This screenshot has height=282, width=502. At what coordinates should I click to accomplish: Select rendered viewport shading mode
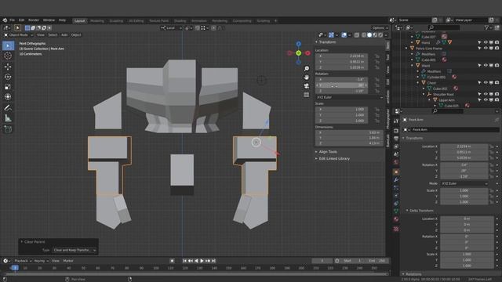380,34
